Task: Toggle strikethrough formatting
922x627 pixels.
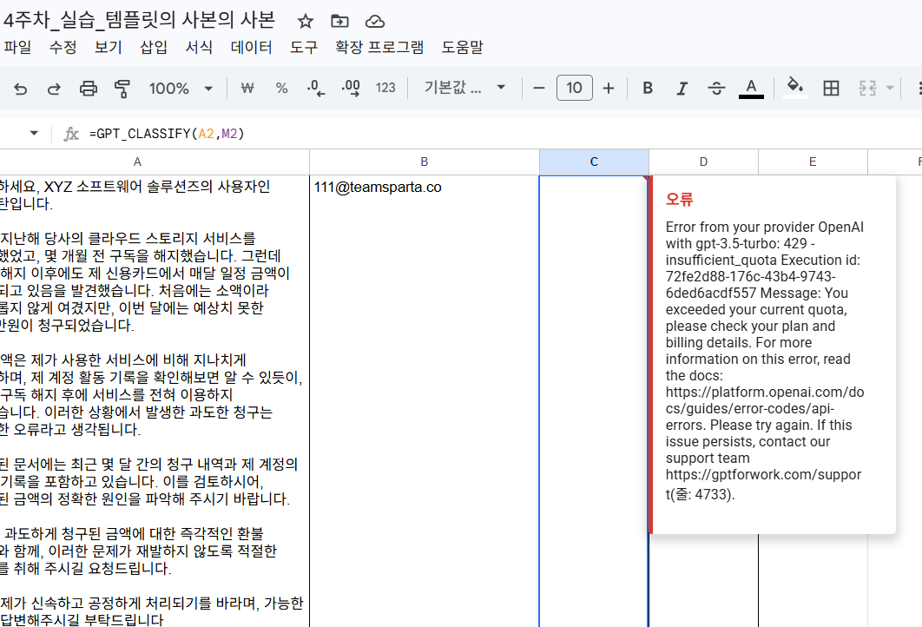Action: pyautogui.click(x=716, y=89)
